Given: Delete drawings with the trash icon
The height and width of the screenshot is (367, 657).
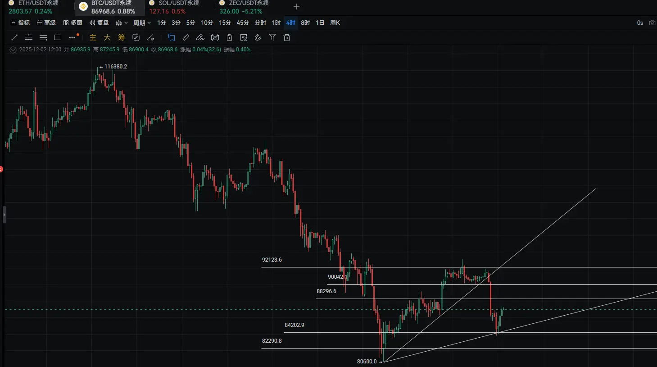Looking at the screenshot, I should [x=287, y=37].
